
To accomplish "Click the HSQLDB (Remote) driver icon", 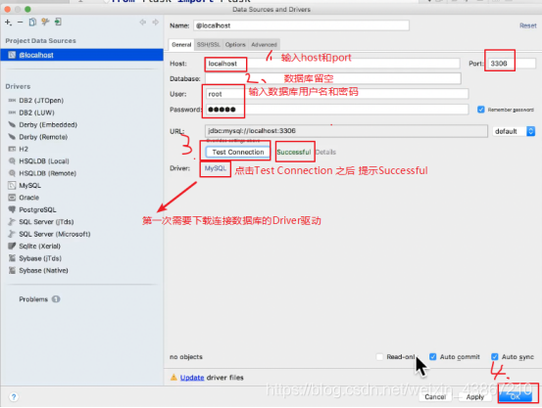I will point(12,173).
